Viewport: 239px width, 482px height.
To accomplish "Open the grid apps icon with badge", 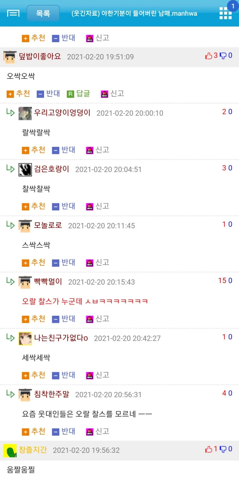I will tap(226, 13).
